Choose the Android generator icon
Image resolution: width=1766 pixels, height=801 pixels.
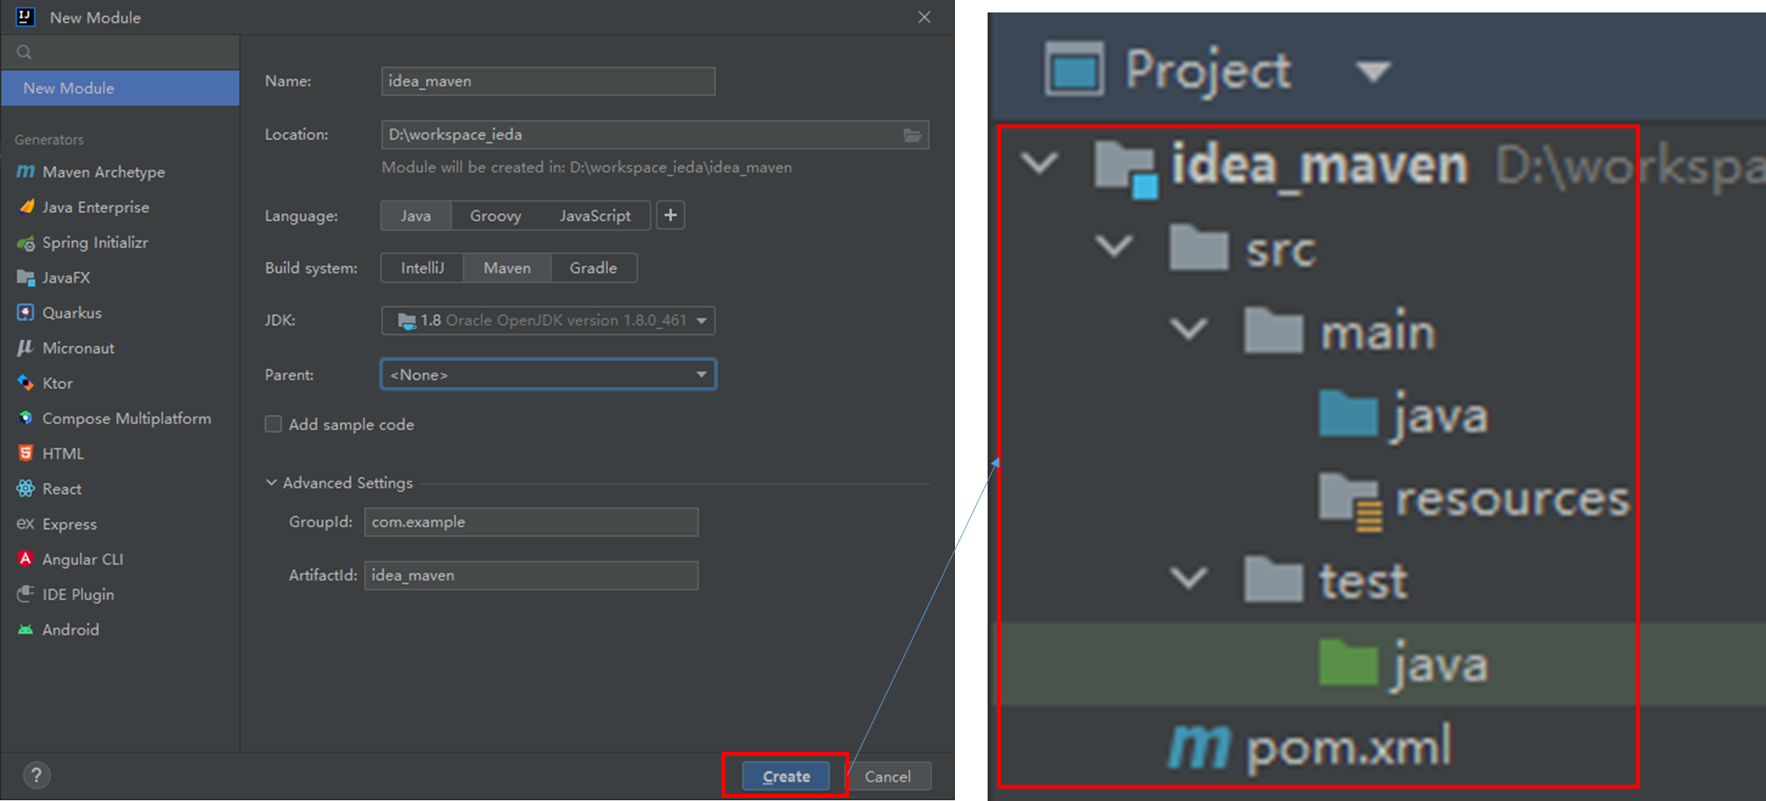coord(26,629)
